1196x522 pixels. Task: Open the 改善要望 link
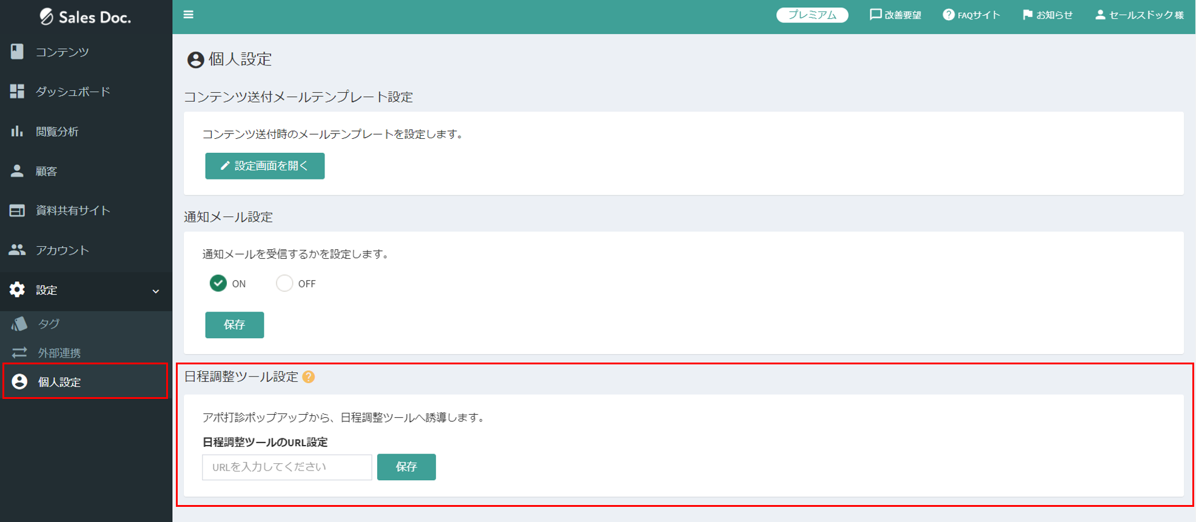895,15
